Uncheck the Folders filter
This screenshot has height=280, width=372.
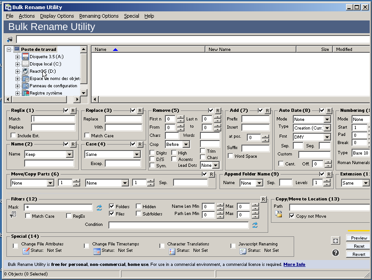point(112,206)
